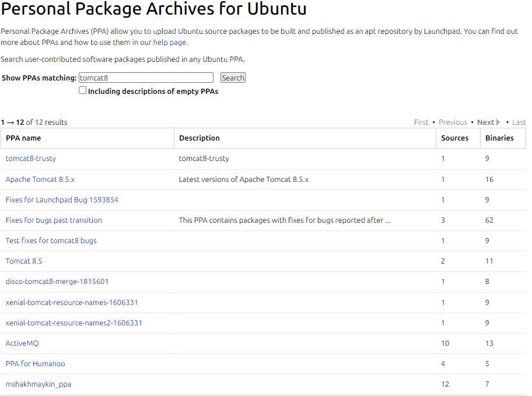Open the 'PPA for Humanoo' link

click(x=36, y=364)
